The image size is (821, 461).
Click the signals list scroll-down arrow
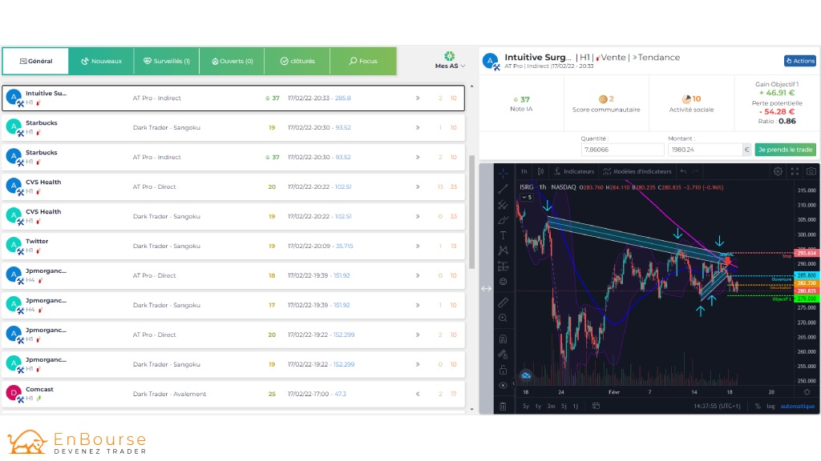point(471,409)
